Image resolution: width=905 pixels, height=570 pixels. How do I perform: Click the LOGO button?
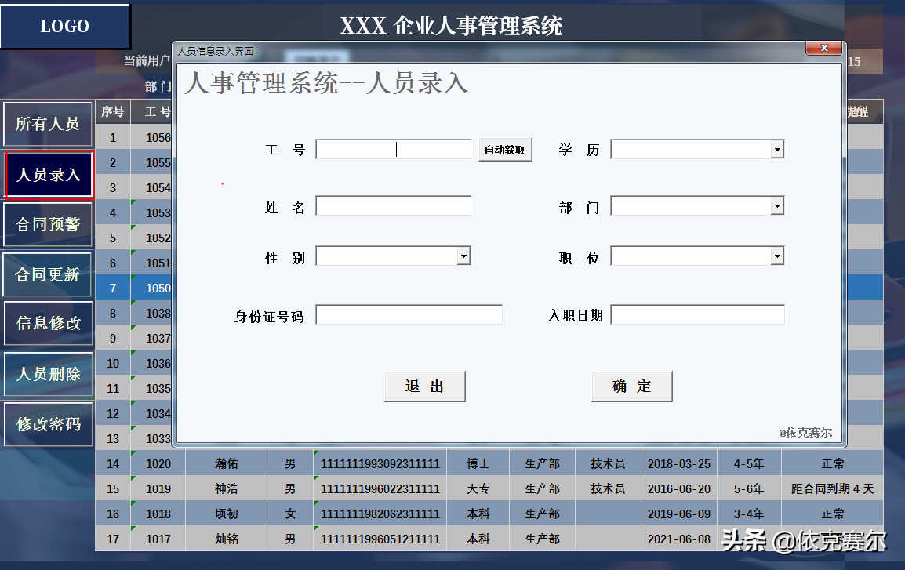point(64,26)
